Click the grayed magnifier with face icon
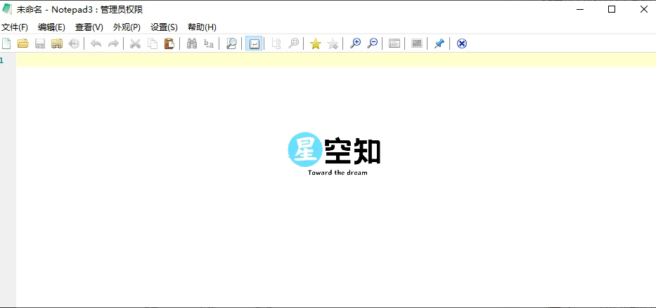This screenshot has height=308, width=656. point(294,43)
